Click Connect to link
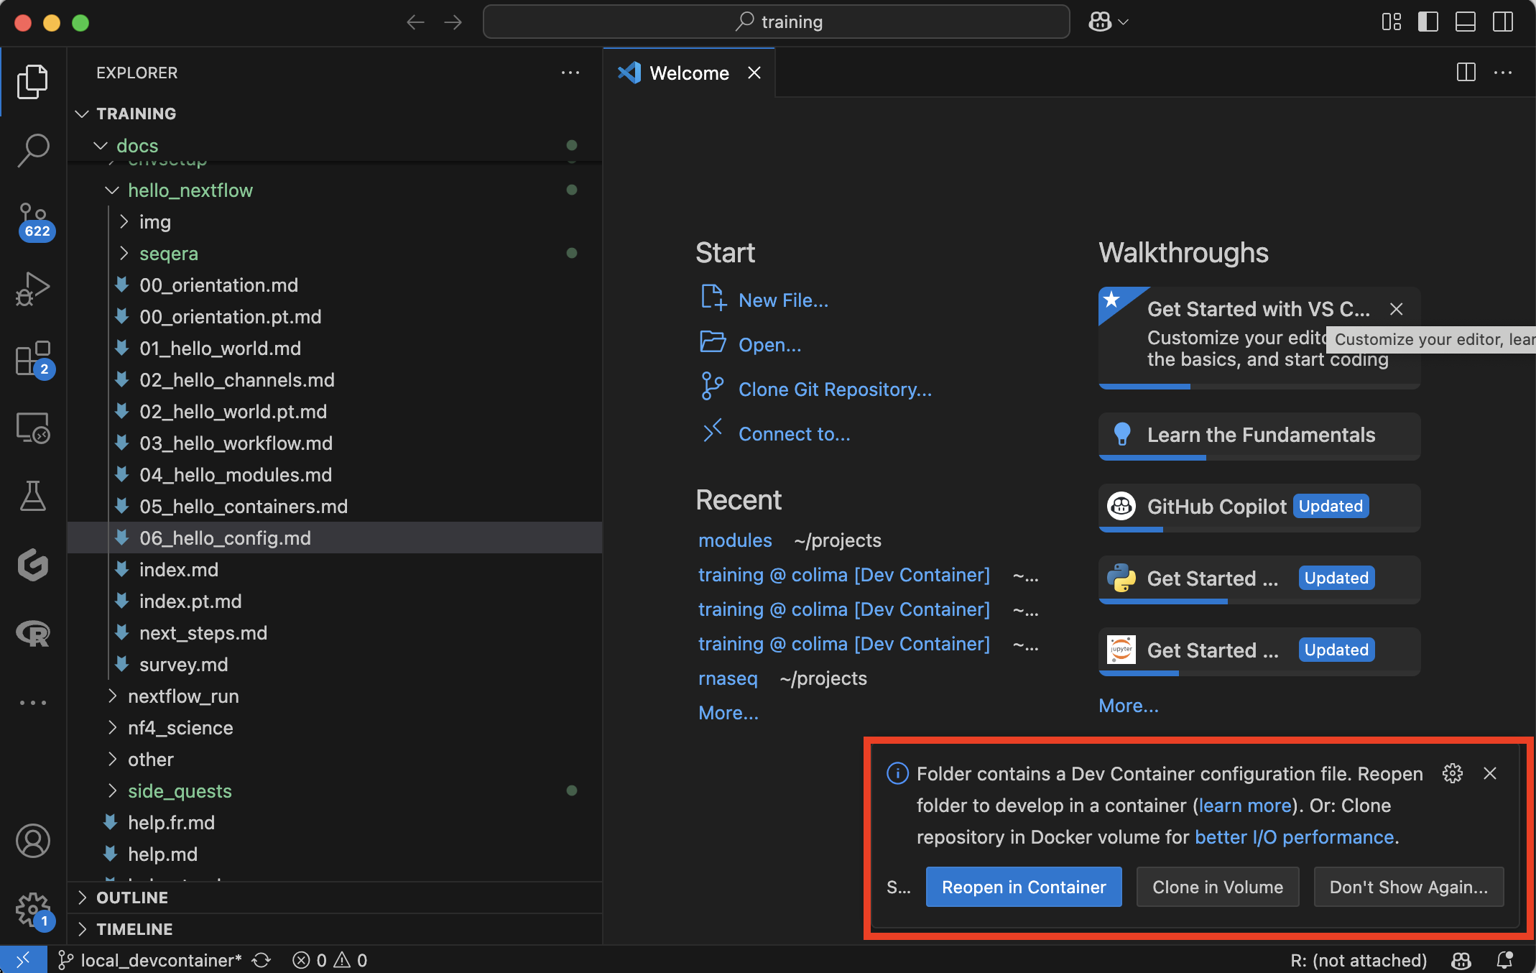This screenshot has height=973, width=1536. coord(794,434)
